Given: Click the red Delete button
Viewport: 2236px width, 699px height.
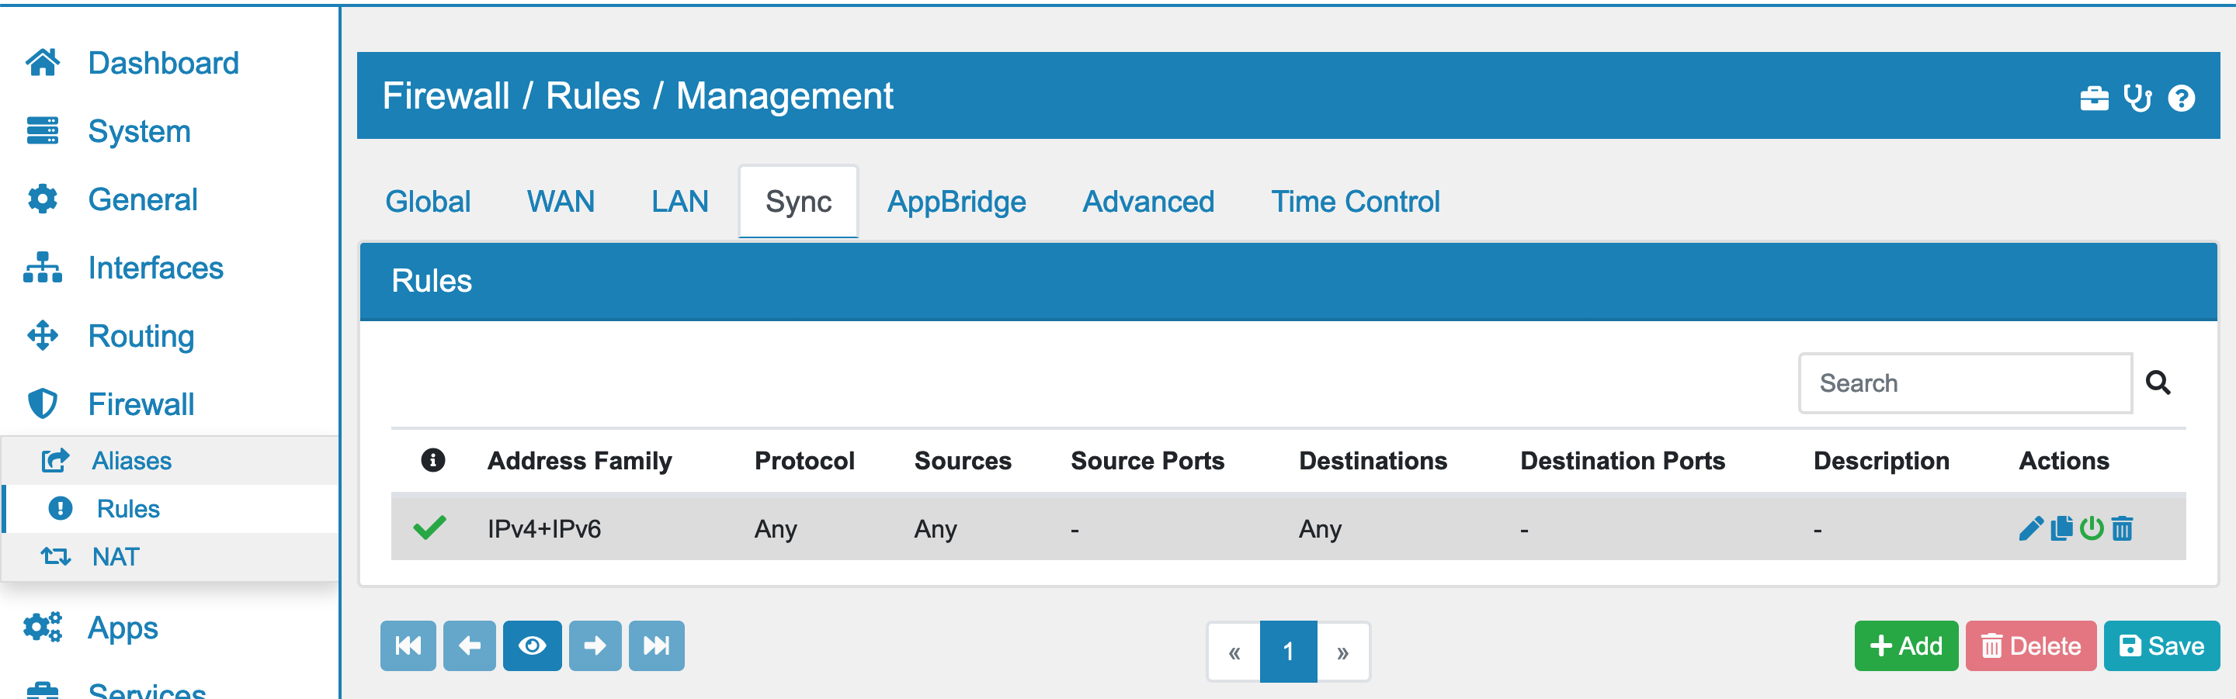Looking at the screenshot, I should (2030, 646).
